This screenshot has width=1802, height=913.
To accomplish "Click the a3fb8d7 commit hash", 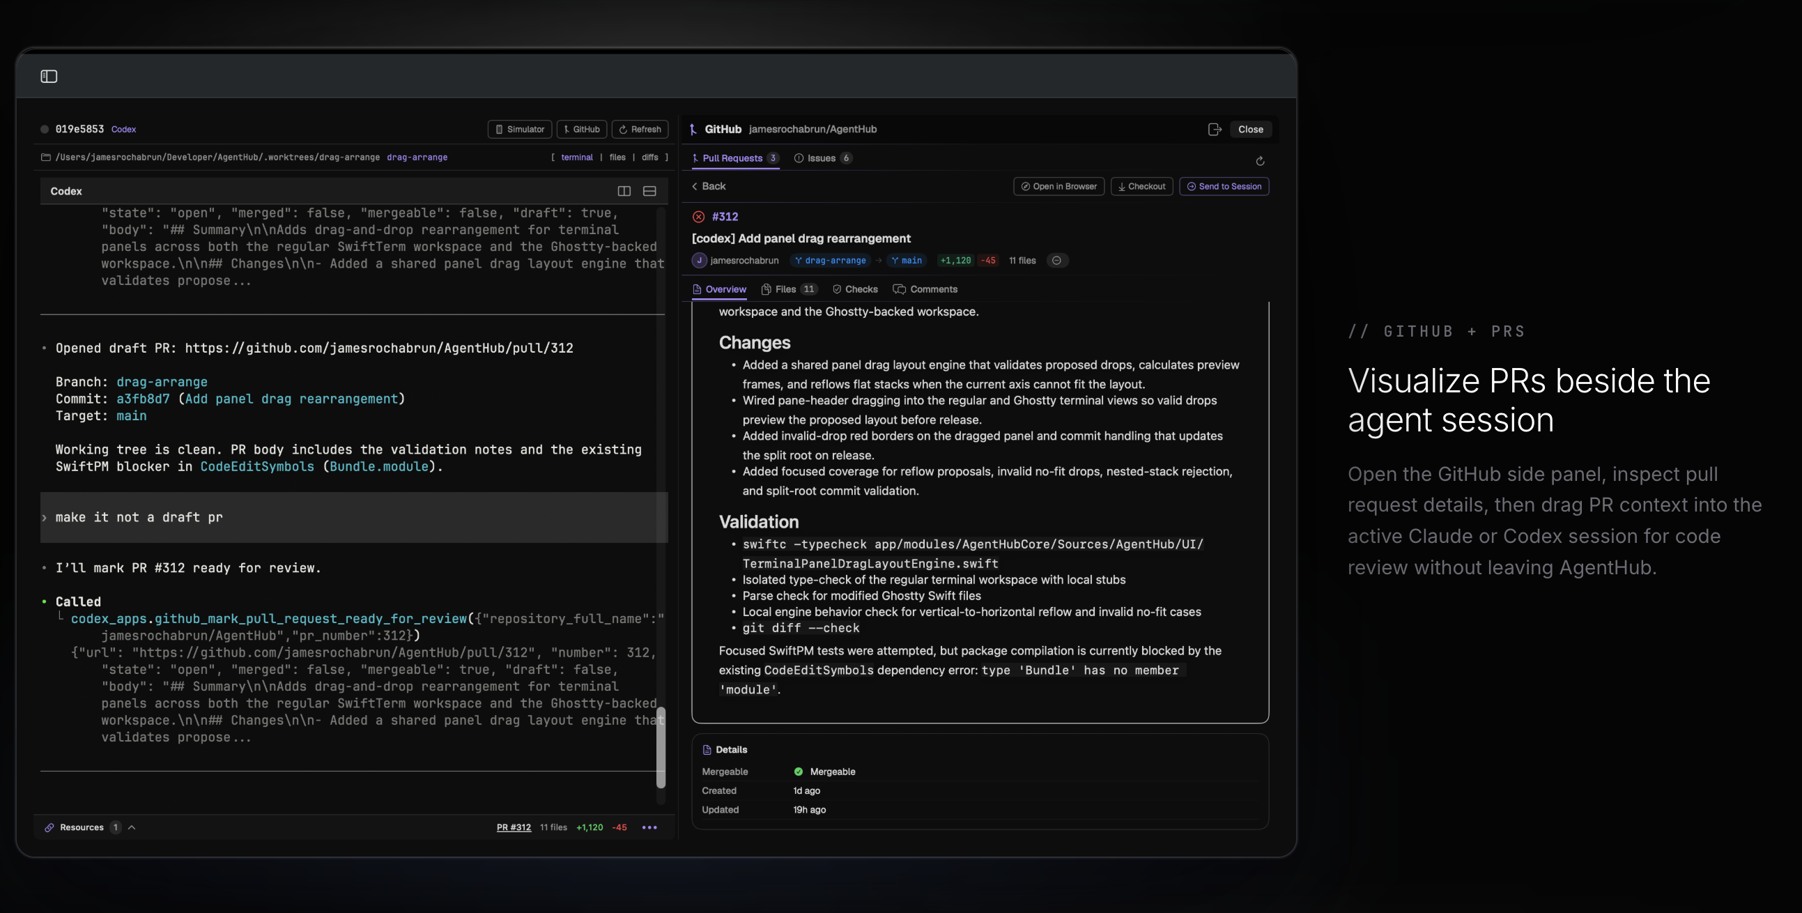I will [143, 399].
